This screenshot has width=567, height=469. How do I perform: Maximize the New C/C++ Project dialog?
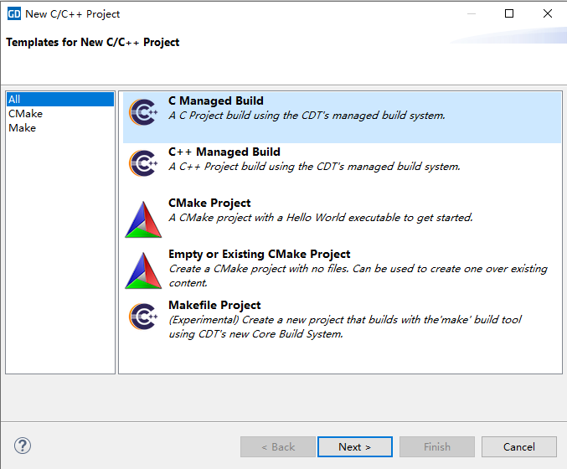[x=509, y=13]
